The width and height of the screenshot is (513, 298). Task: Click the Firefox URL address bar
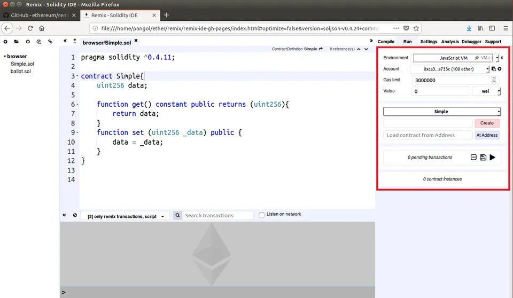240,28
